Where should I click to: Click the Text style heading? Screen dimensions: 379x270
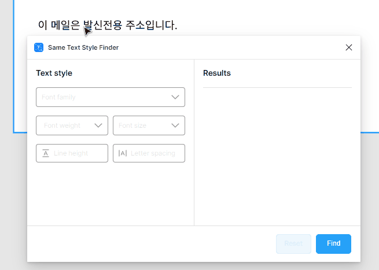coord(54,73)
